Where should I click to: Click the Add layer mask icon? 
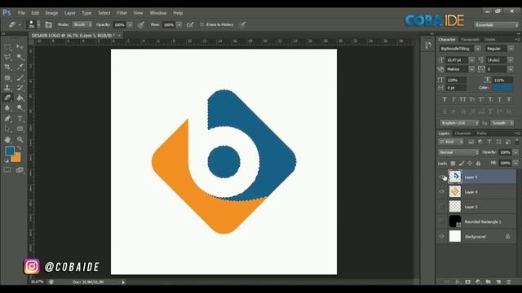467,282
